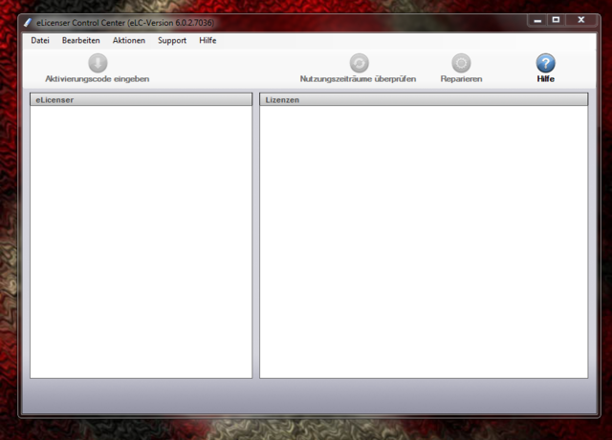Select the Lizenzen panel header
This screenshot has width=612, height=440.
[424, 99]
